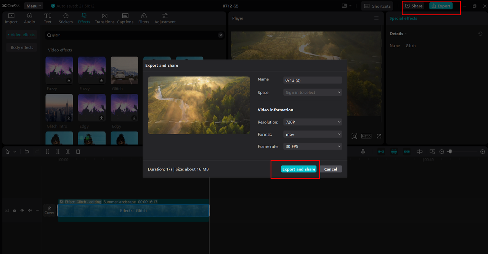Viewport: 488px width, 254px height.
Task: Open the Audio tab
Action: coord(29,18)
